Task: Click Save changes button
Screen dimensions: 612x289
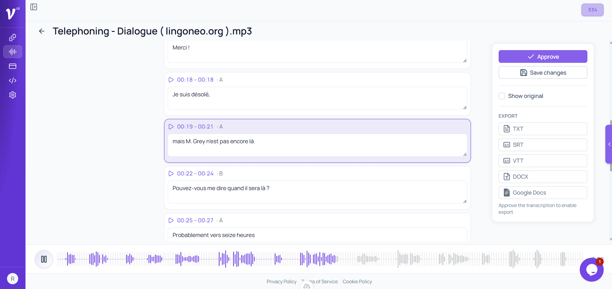Action: coord(543,72)
